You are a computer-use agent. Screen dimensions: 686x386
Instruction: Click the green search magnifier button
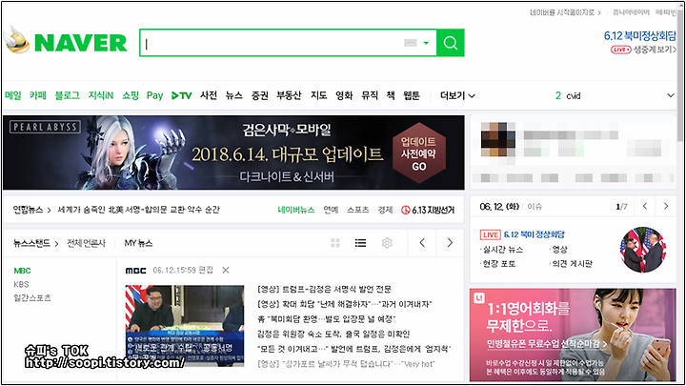click(x=451, y=43)
